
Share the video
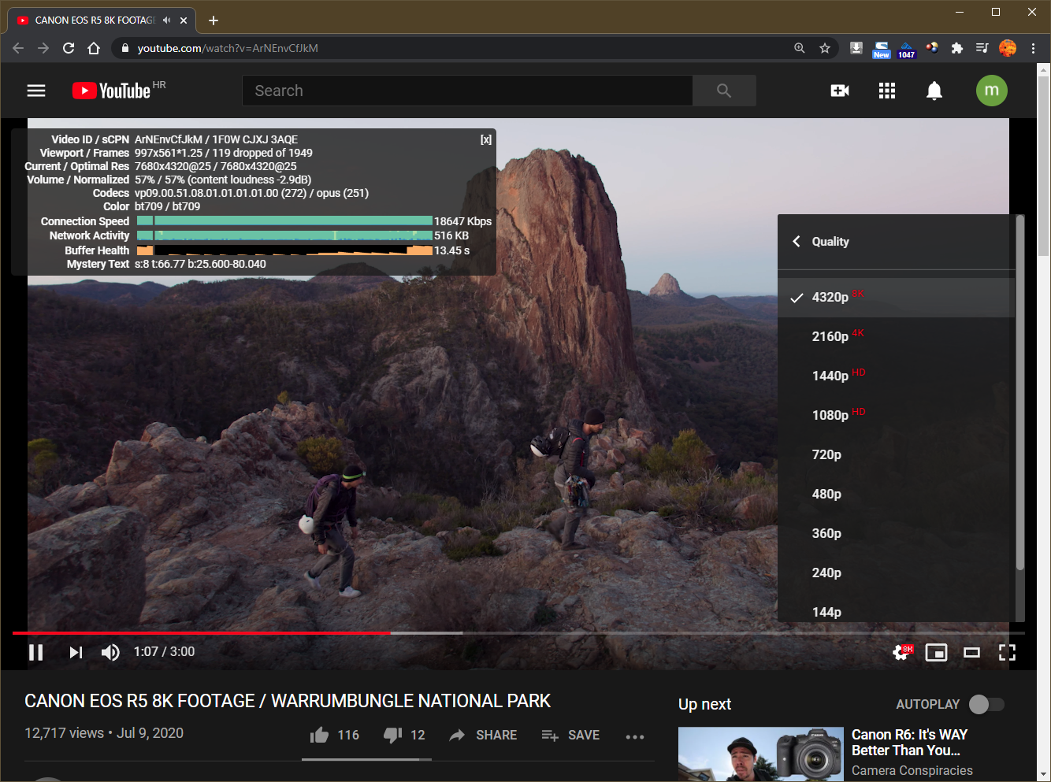tap(483, 735)
